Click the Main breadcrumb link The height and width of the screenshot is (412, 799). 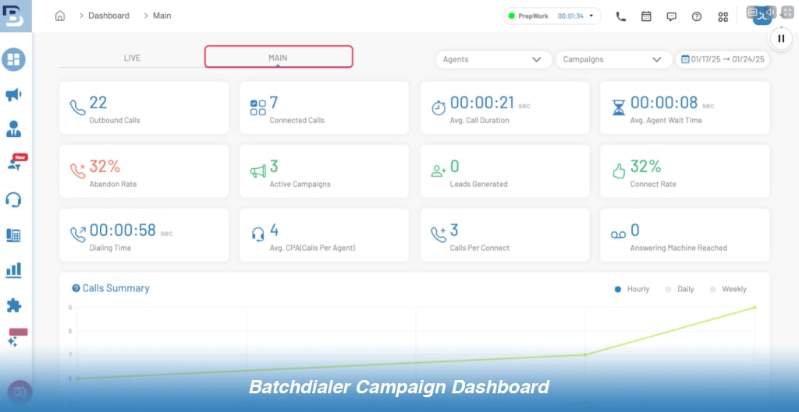162,16
